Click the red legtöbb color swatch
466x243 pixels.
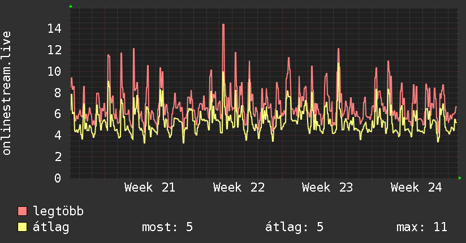point(22,211)
